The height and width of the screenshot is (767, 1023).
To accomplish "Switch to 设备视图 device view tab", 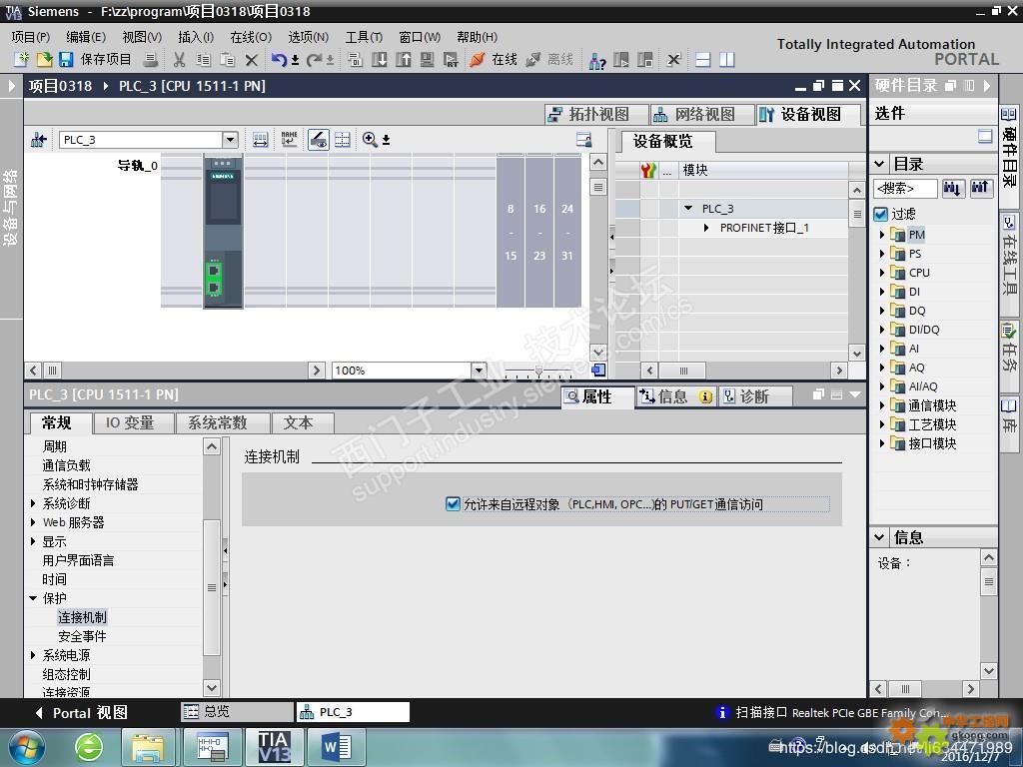I will click(809, 115).
